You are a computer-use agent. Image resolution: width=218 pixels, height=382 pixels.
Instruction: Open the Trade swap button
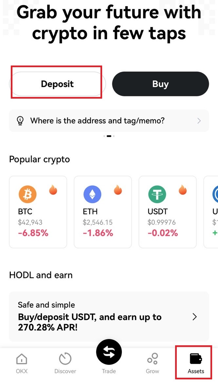click(x=109, y=352)
